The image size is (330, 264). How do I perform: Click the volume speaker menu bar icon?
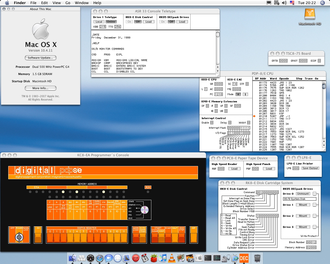(x=284, y=3)
